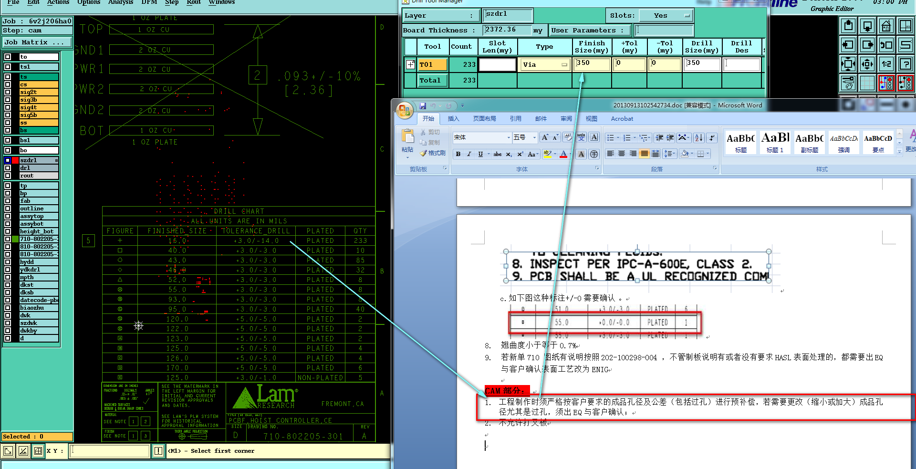Toggle the checkbox for layer biaozhu
916x469 pixels.
pyautogui.click(x=8, y=308)
